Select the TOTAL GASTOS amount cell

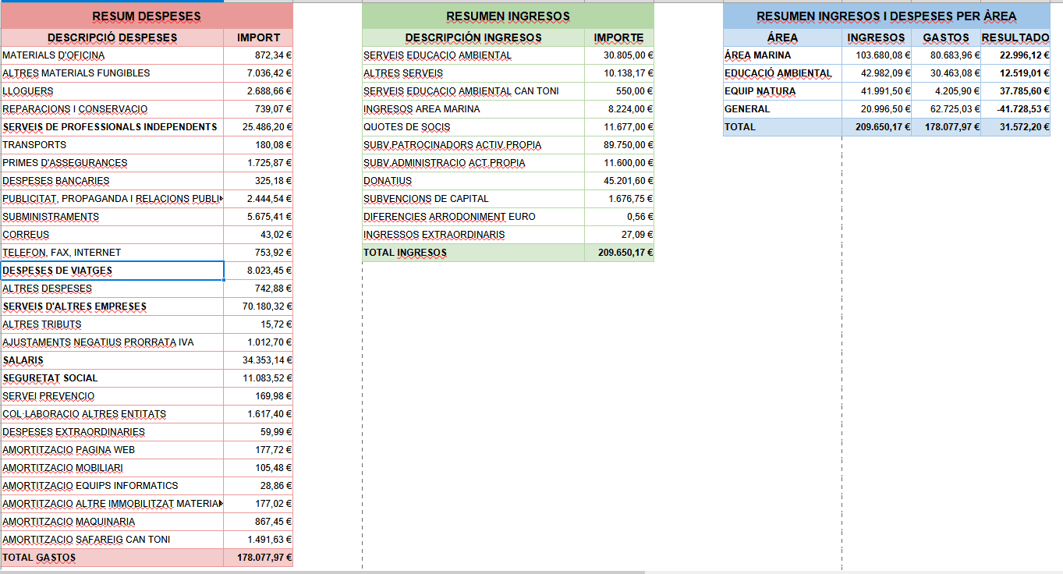[258, 558]
